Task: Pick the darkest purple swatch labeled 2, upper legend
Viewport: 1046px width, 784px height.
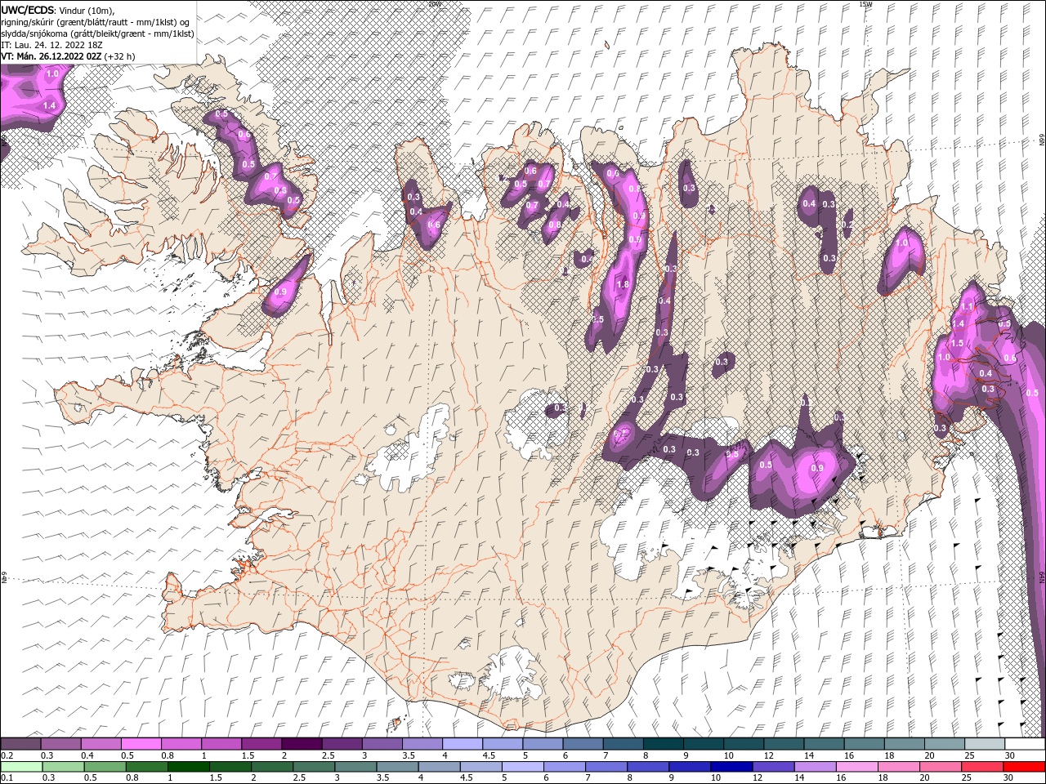Action: click(301, 744)
